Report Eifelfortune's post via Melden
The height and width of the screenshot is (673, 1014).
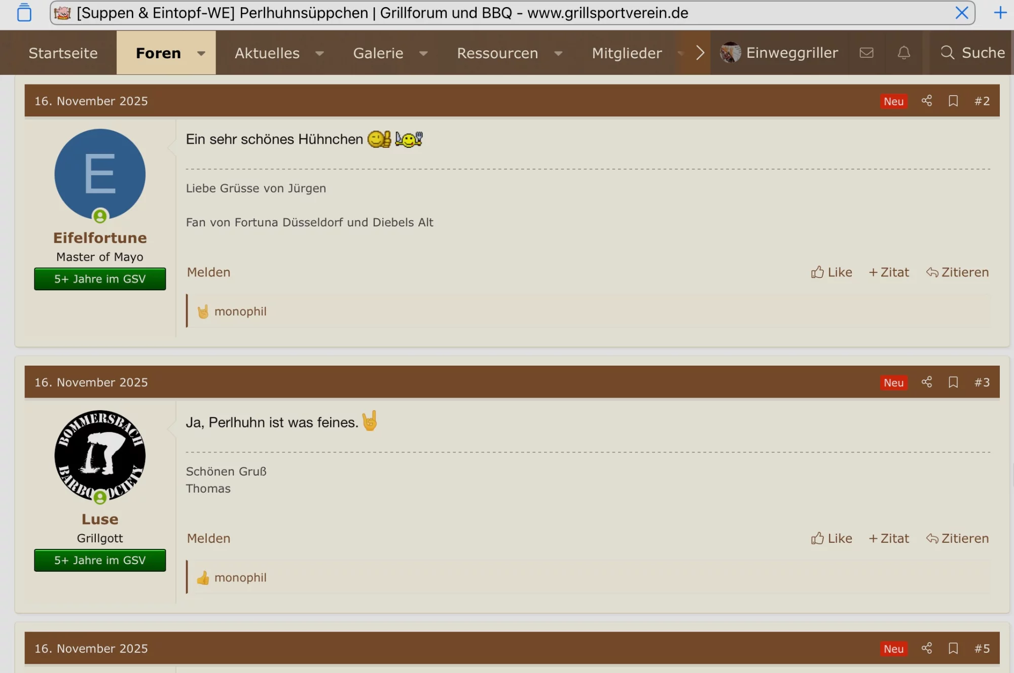208,272
